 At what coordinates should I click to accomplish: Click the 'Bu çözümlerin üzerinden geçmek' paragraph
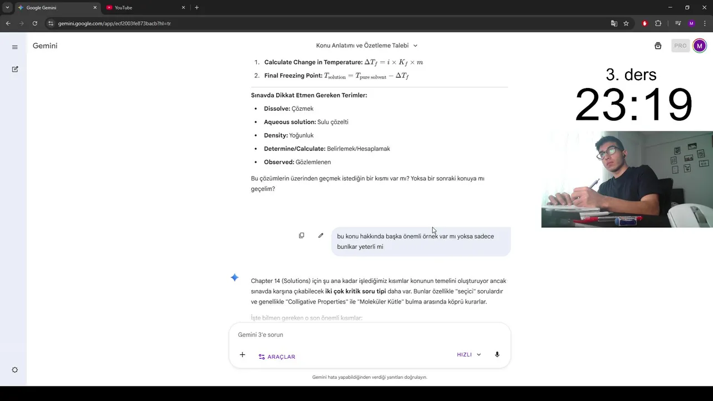[x=368, y=184]
